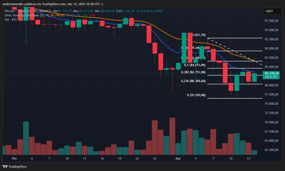Click the blue EMA value 83.721,54
This screenshot has height=171, width=285.
pos(73,15)
